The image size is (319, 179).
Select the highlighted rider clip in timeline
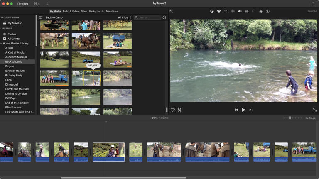click(x=109, y=152)
